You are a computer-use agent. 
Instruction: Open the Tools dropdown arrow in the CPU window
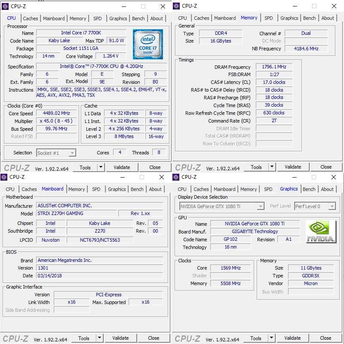click(101, 167)
